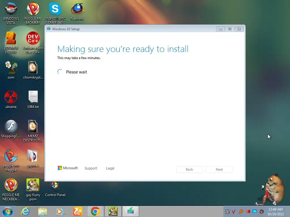Click the orange magnifier tray icon
The image size is (290, 217).
pos(241,211)
